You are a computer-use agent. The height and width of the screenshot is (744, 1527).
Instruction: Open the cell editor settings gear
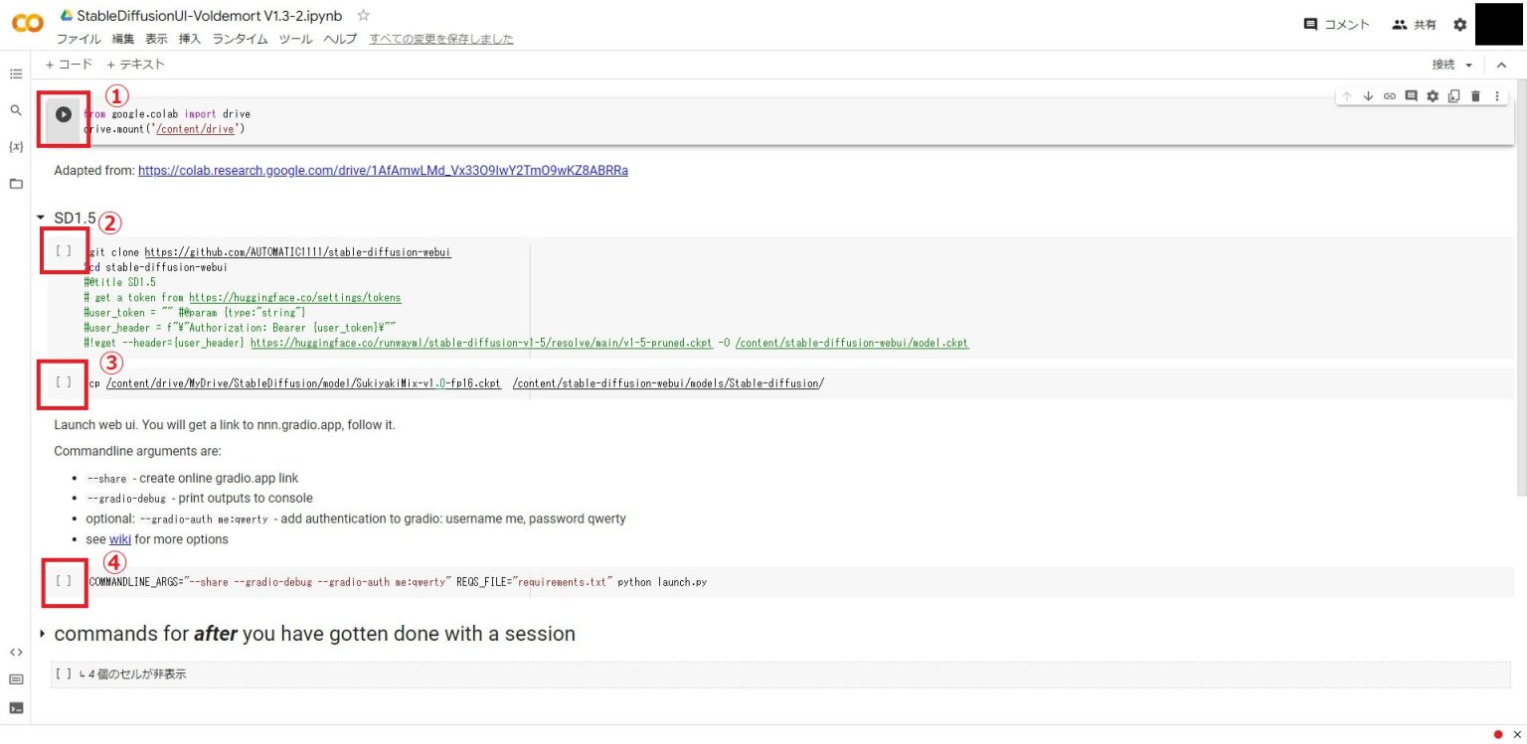tap(1432, 95)
